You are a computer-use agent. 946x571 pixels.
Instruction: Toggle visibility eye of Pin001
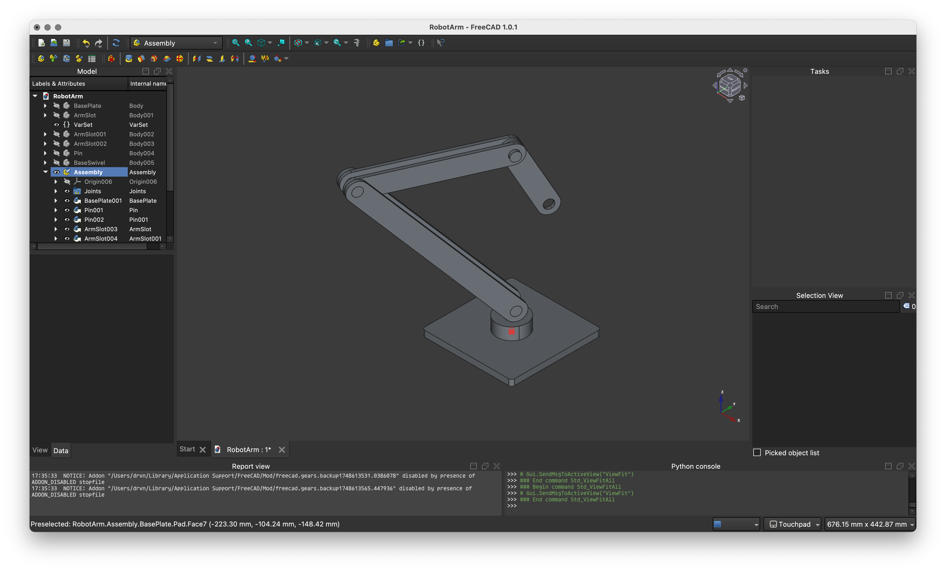tap(67, 210)
